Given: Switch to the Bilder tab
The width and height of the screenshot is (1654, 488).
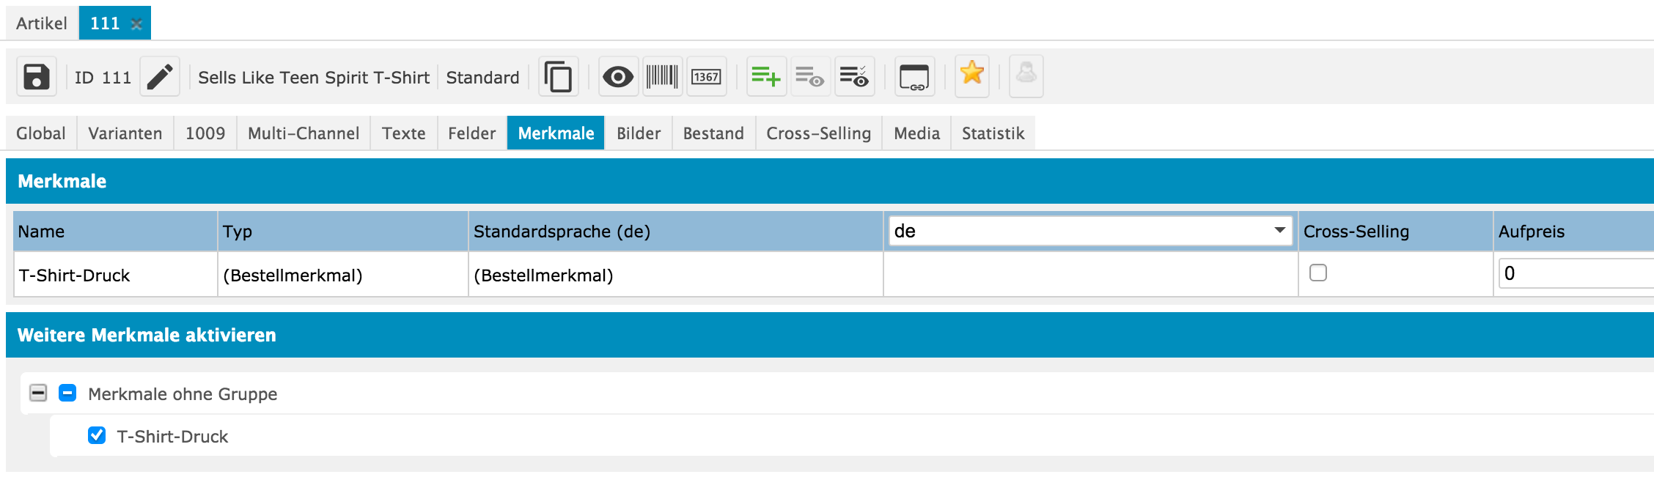Looking at the screenshot, I should [x=638, y=133].
